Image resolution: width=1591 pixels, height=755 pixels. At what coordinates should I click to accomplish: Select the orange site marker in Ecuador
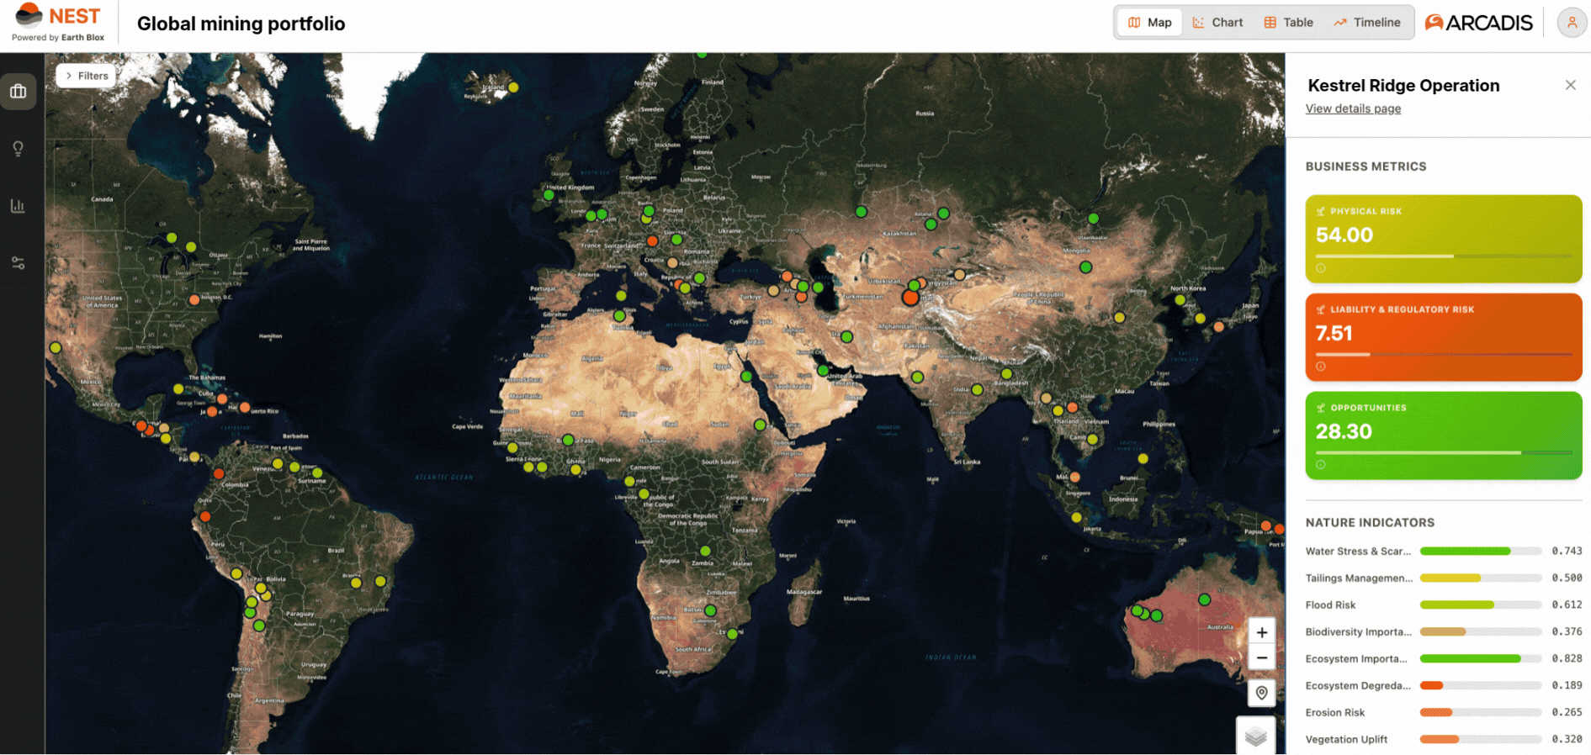(x=205, y=516)
